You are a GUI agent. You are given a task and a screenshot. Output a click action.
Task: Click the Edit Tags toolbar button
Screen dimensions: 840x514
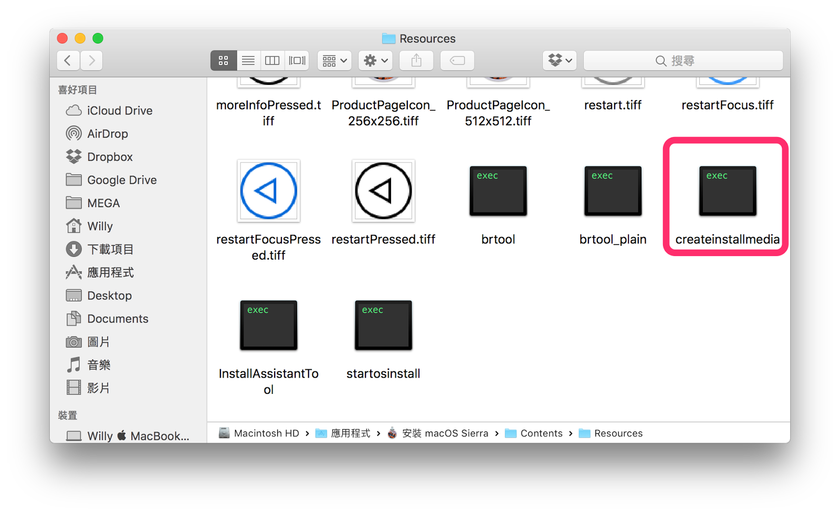tap(457, 61)
